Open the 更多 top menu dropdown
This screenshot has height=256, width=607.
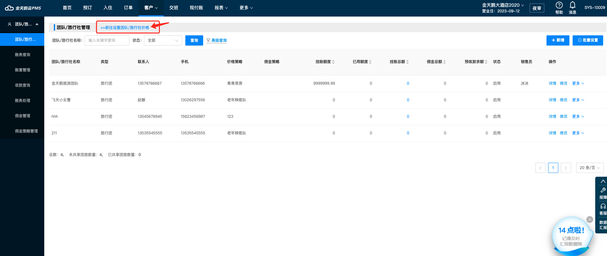click(246, 8)
